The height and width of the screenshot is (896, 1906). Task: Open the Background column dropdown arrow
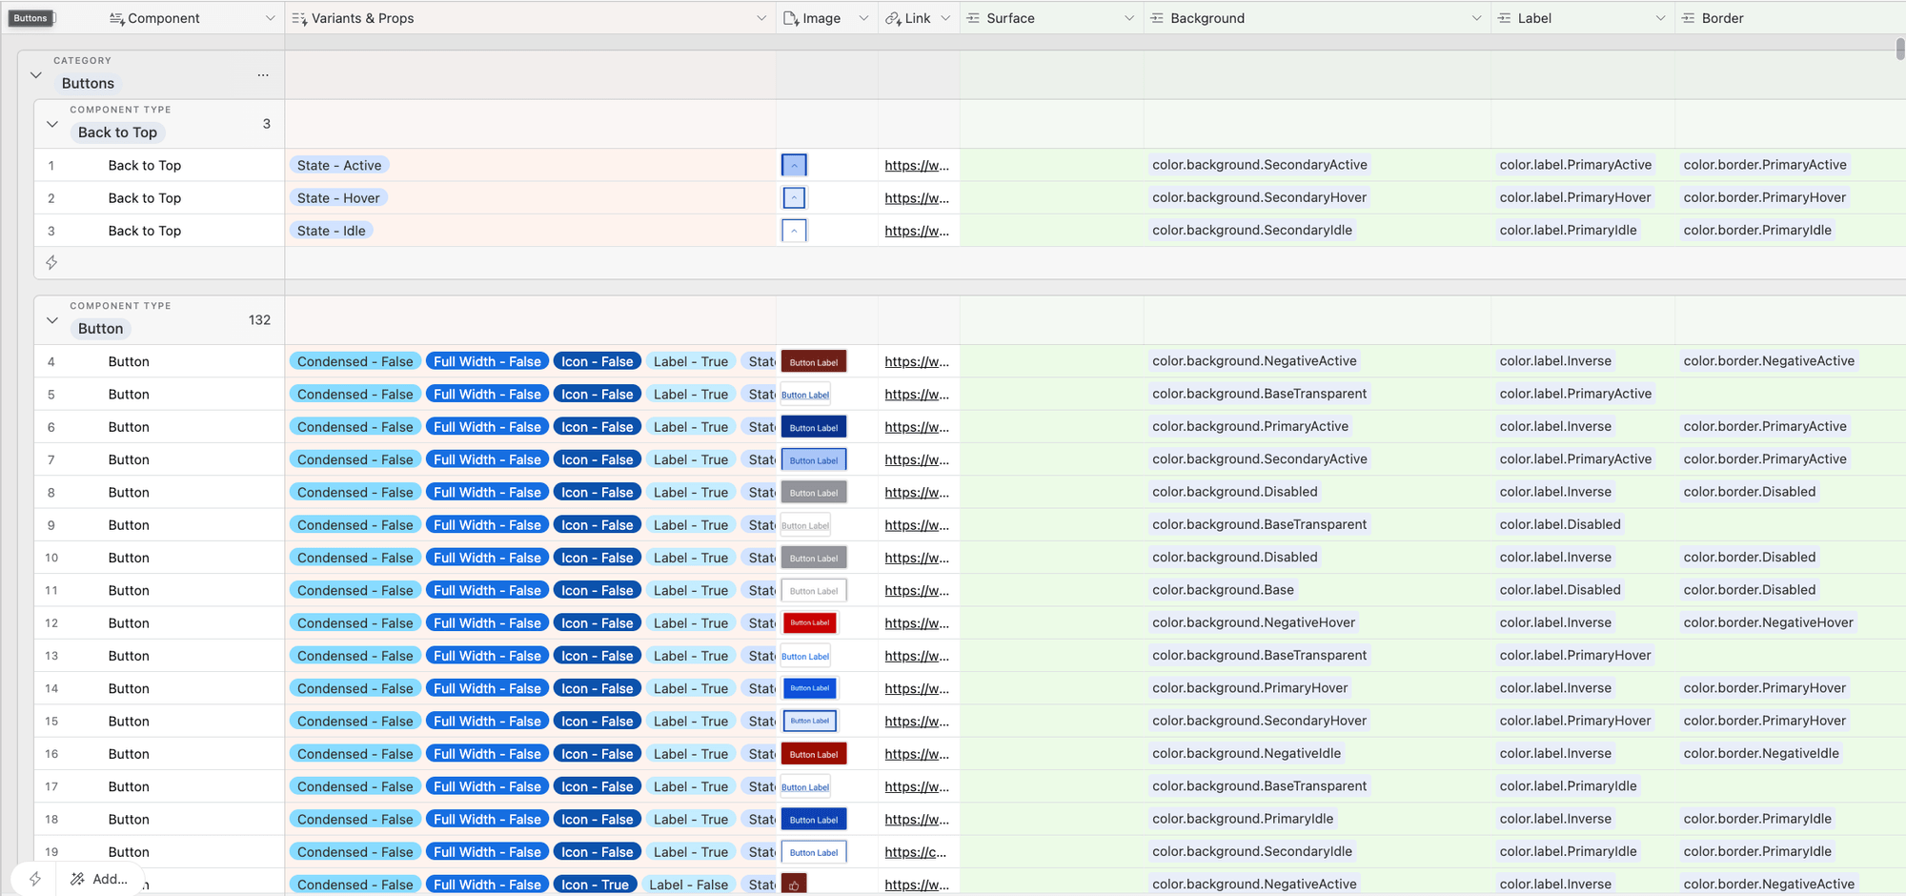(x=1476, y=18)
